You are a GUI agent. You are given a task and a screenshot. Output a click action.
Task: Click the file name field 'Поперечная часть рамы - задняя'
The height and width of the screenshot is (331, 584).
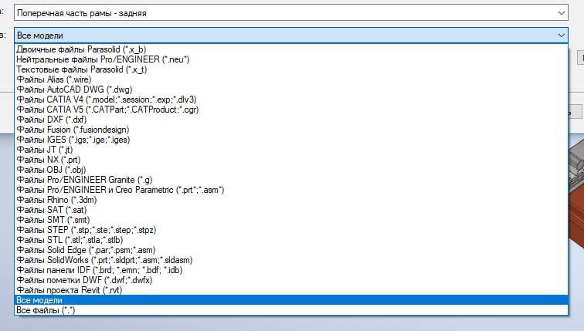point(291,13)
